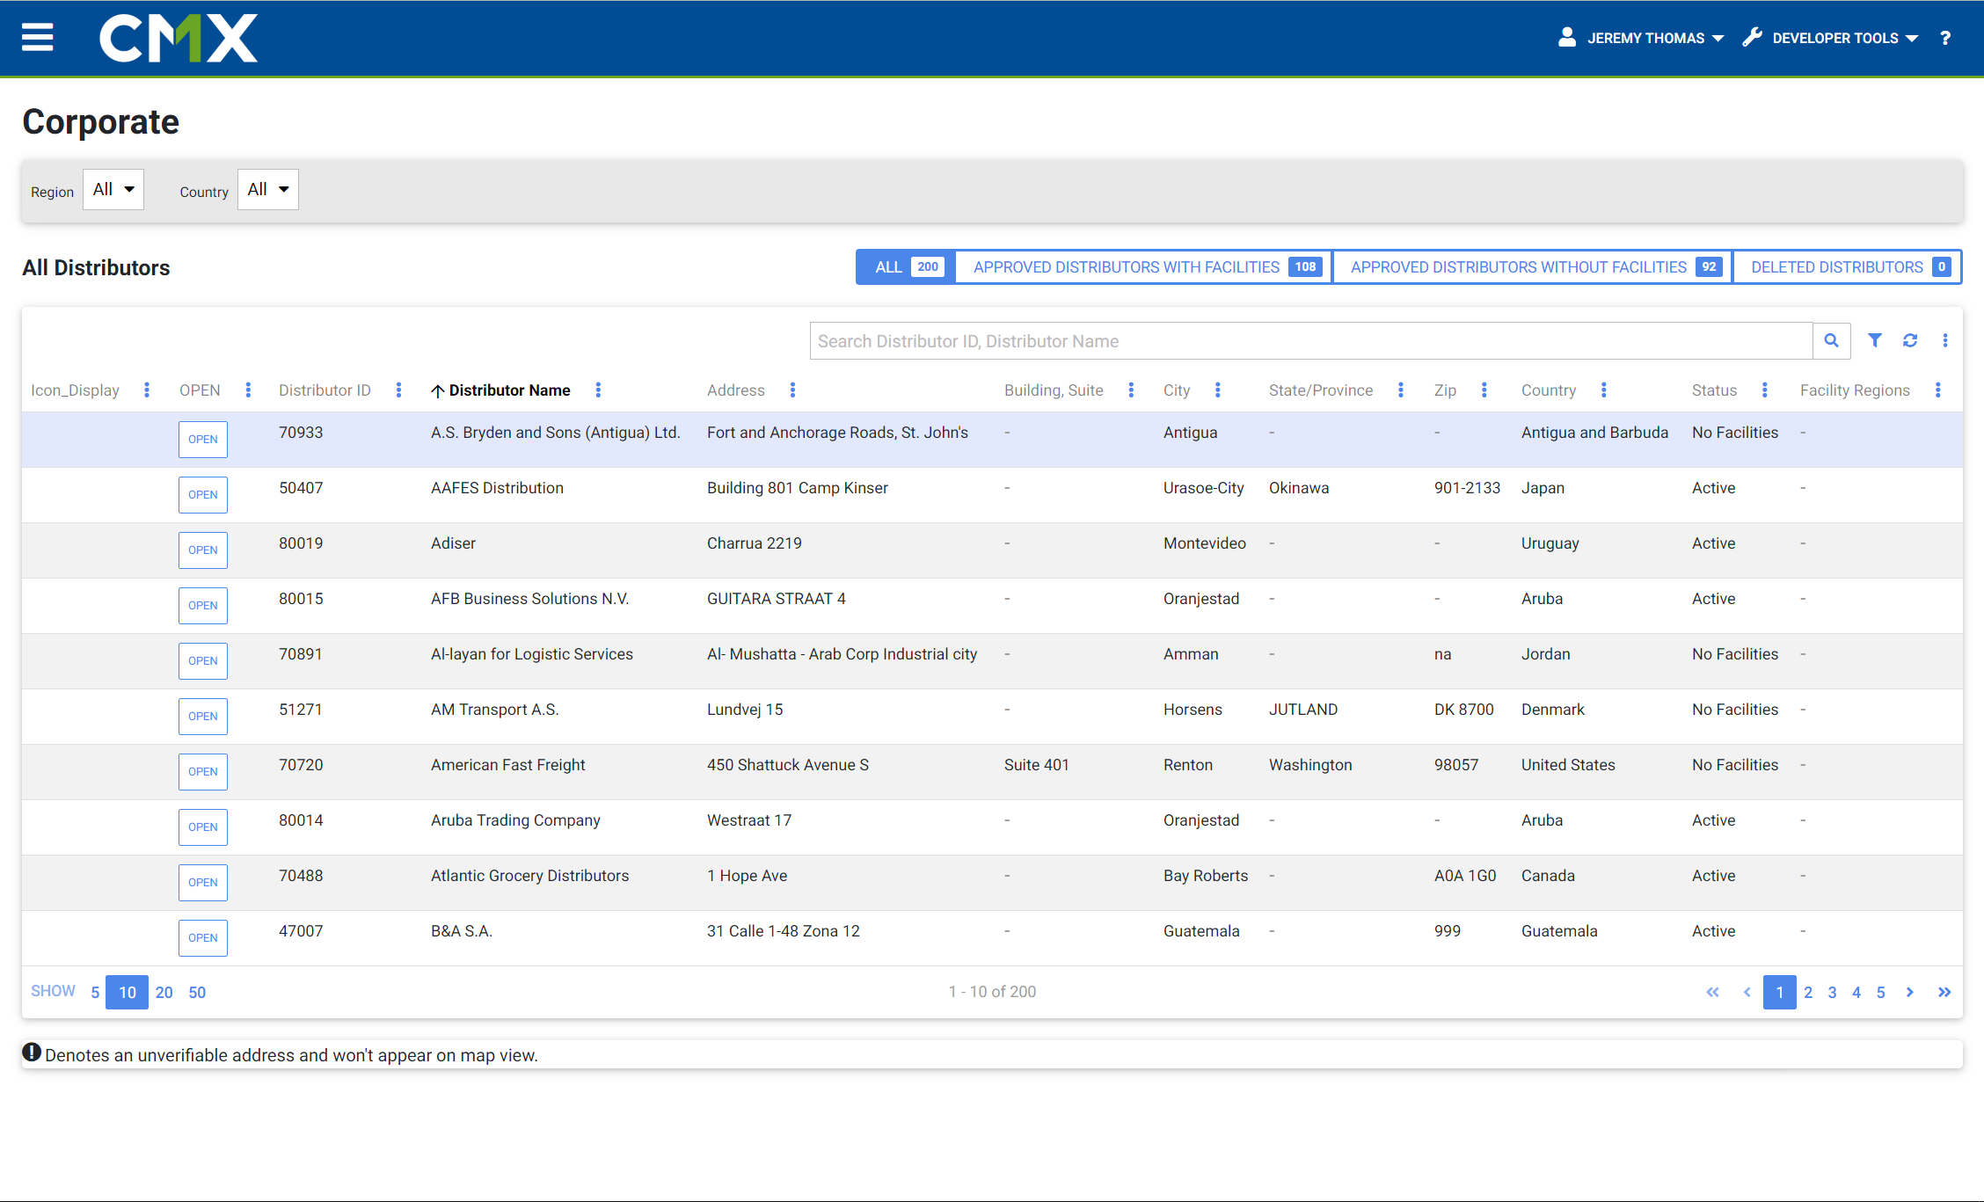1984x1202 pixels.
Task: Open OPEN column options menu
Action: click(249, 390)
